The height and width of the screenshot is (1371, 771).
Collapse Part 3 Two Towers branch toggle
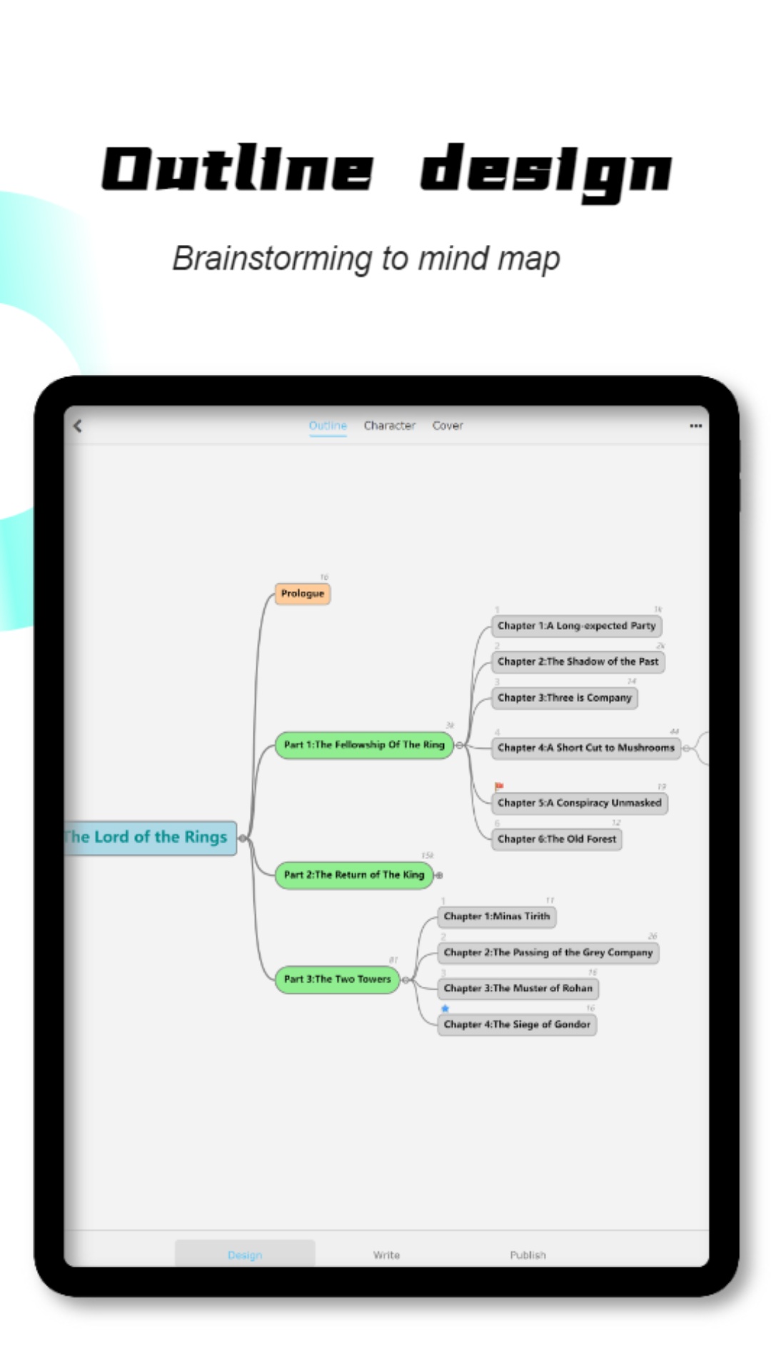click(x=405, y=980)
